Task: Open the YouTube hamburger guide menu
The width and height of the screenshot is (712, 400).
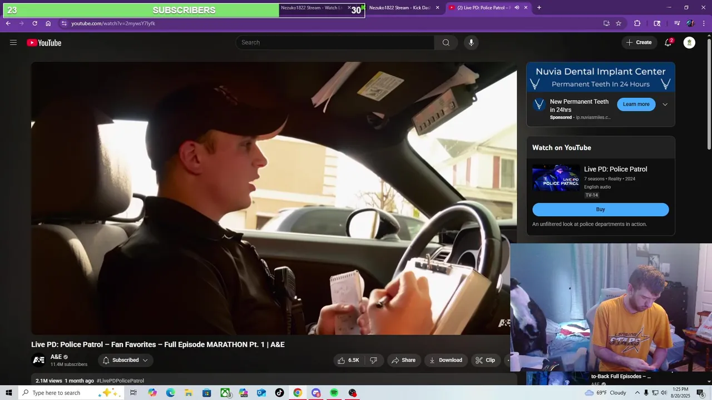Action: pyautogui.click(x=13, y=42)
